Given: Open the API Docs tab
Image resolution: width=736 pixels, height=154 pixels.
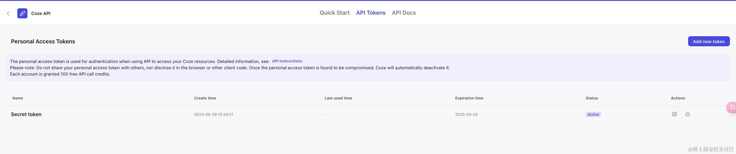Looking at the screenshot, I should pyautogui.click(x=404, y=13).
